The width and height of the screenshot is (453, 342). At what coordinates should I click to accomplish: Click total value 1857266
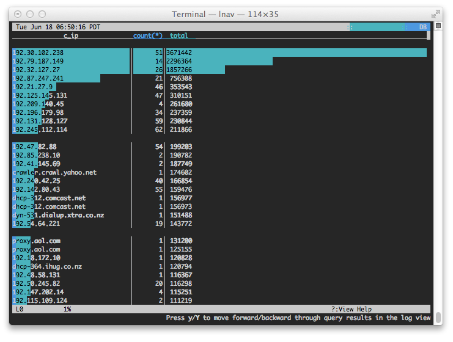tap(179, 70)
